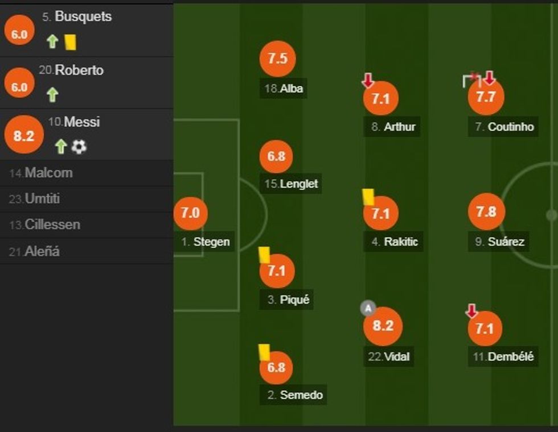Click the assist badge on Vidal
Viewport: 558px width, 432px height.
pyautogui.click(x=368, y=309)
